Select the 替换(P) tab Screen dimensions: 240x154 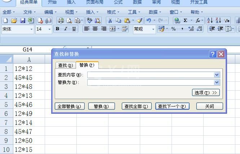point(87,65)
